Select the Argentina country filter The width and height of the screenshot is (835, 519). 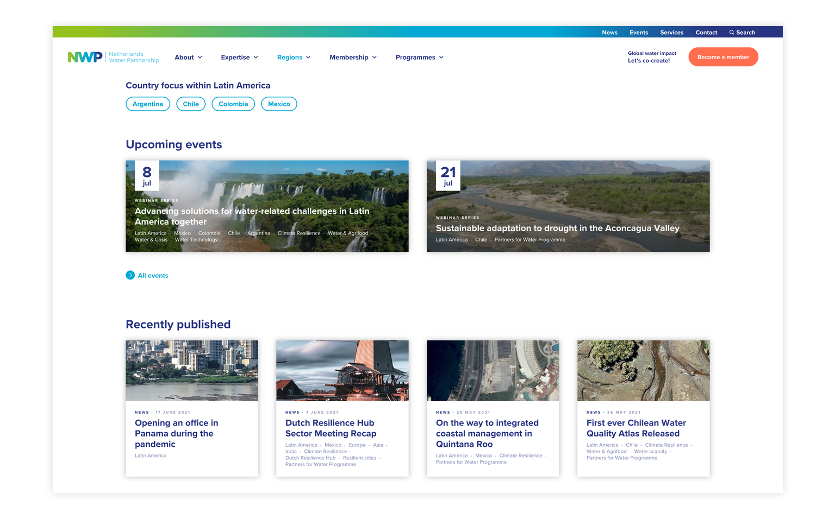(148, 104)
